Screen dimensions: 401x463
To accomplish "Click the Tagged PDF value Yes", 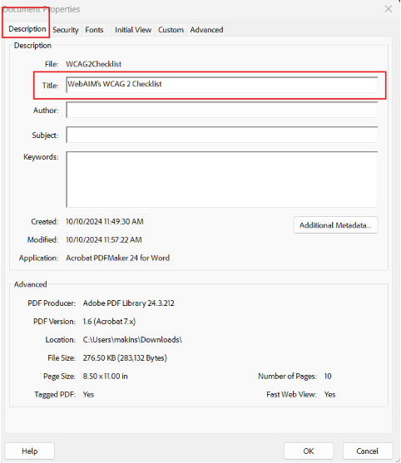I will click(88, 395).
